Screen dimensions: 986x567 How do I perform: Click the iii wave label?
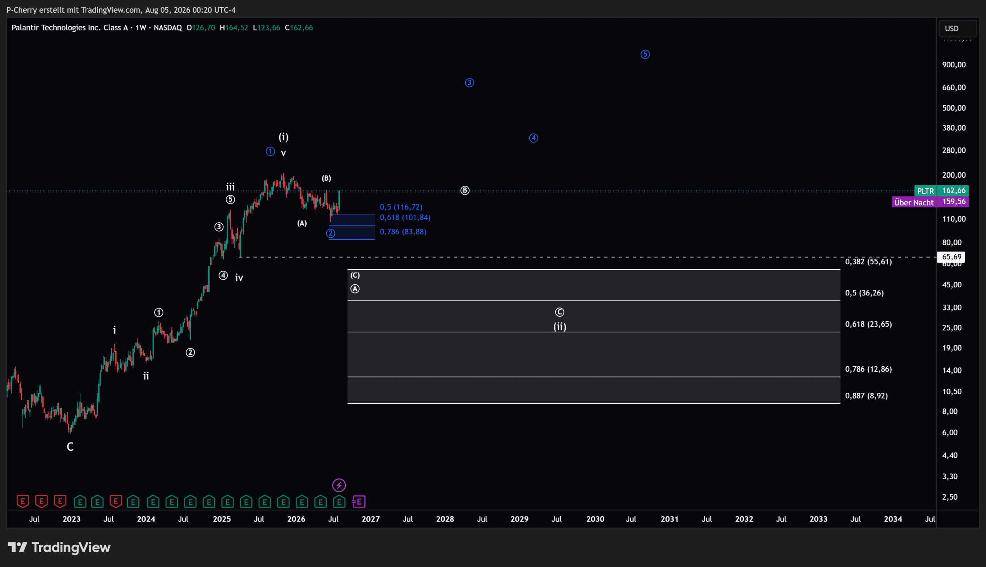point(230,187)
